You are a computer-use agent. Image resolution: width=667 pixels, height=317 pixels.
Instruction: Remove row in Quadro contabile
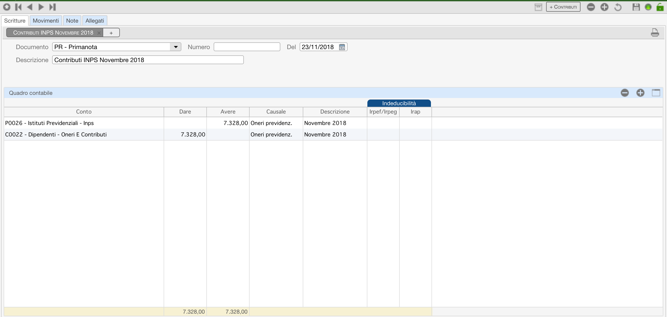pyautogui.click(x=625, y=93)
